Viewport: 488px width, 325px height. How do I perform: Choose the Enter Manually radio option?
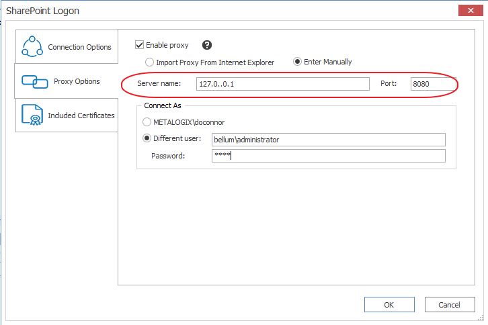(x=297, y=62)
